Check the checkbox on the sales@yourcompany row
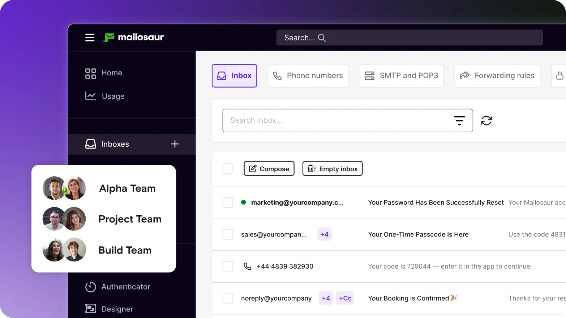This screenshot has height=318, width=566. (228, 234)
